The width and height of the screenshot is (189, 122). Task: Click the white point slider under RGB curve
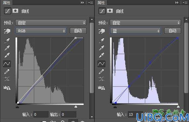pyautogui.click(x=76, y=107)
